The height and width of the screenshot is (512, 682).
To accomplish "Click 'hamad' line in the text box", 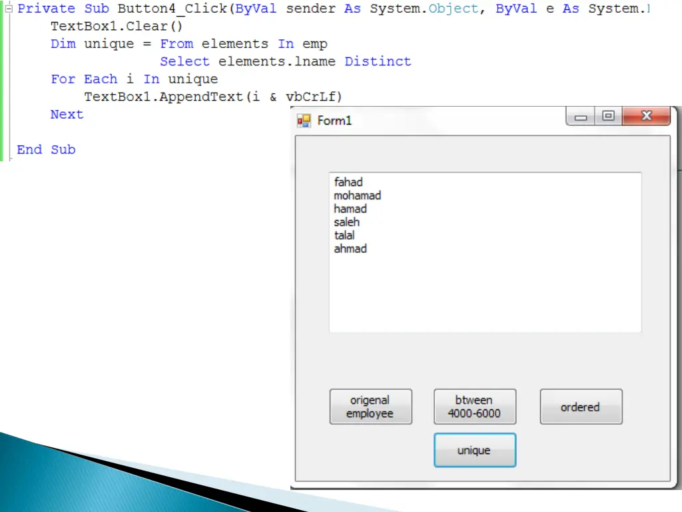I will [350, 209].
